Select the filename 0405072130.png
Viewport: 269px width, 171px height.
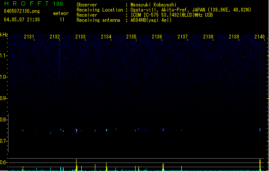[x=22, y=11]
